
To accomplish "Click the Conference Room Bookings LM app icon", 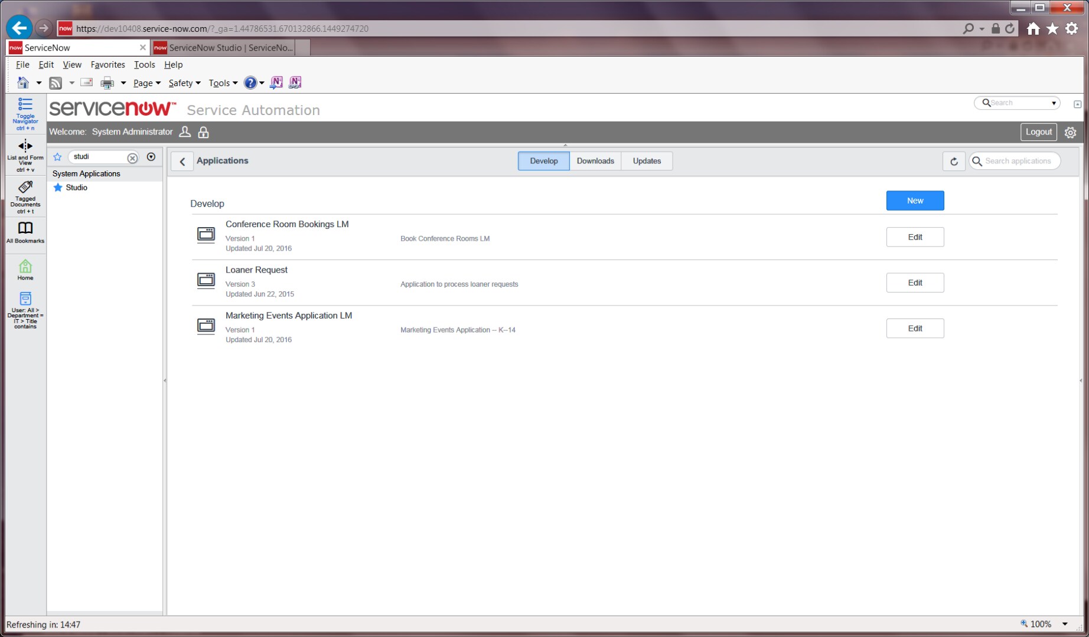I will coord(206,235).
